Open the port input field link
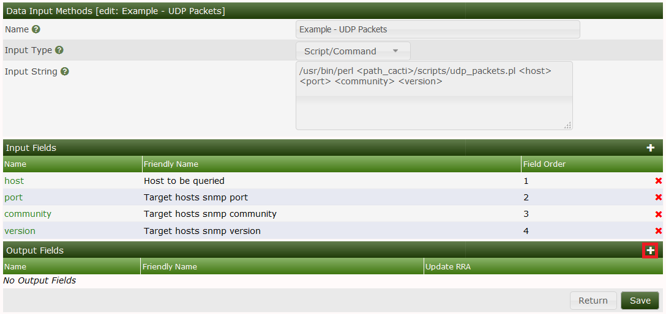 coord(13,197)
